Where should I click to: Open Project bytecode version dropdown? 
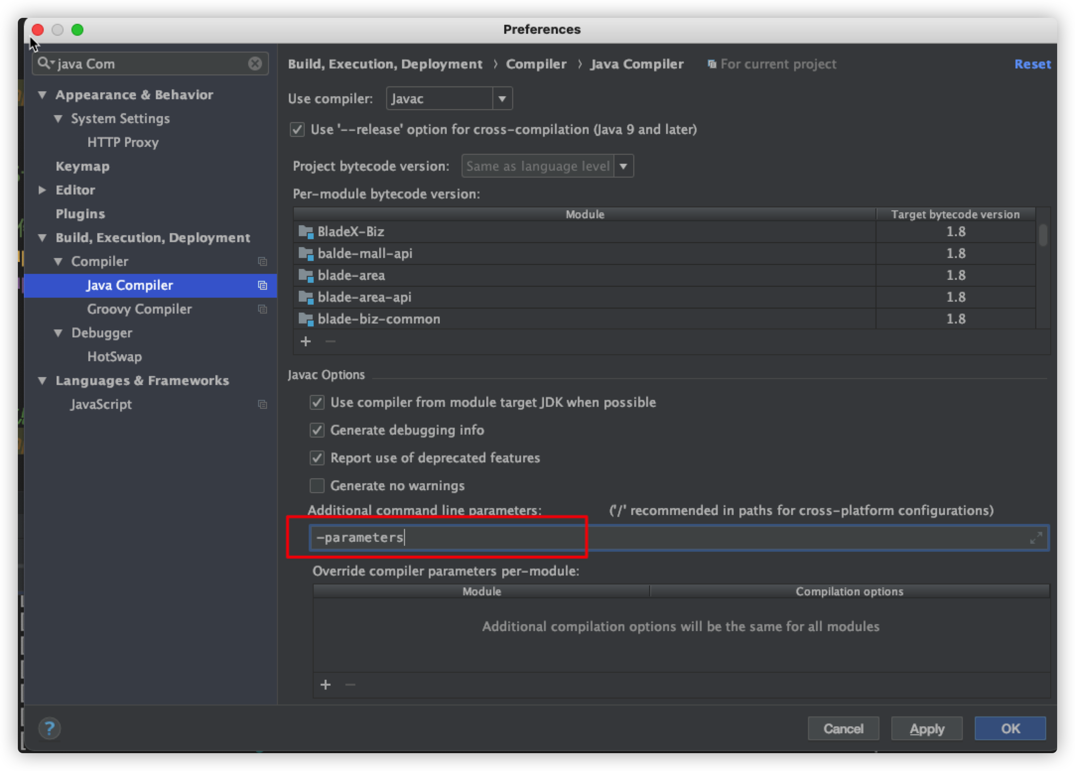623,166
